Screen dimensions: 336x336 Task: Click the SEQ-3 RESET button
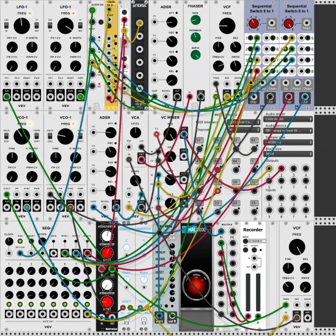pos(31,241)
